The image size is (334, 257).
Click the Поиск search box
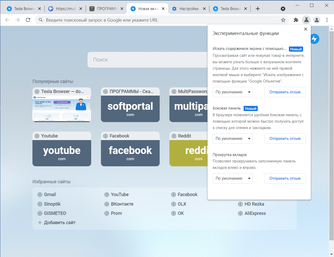pos(148,60)
